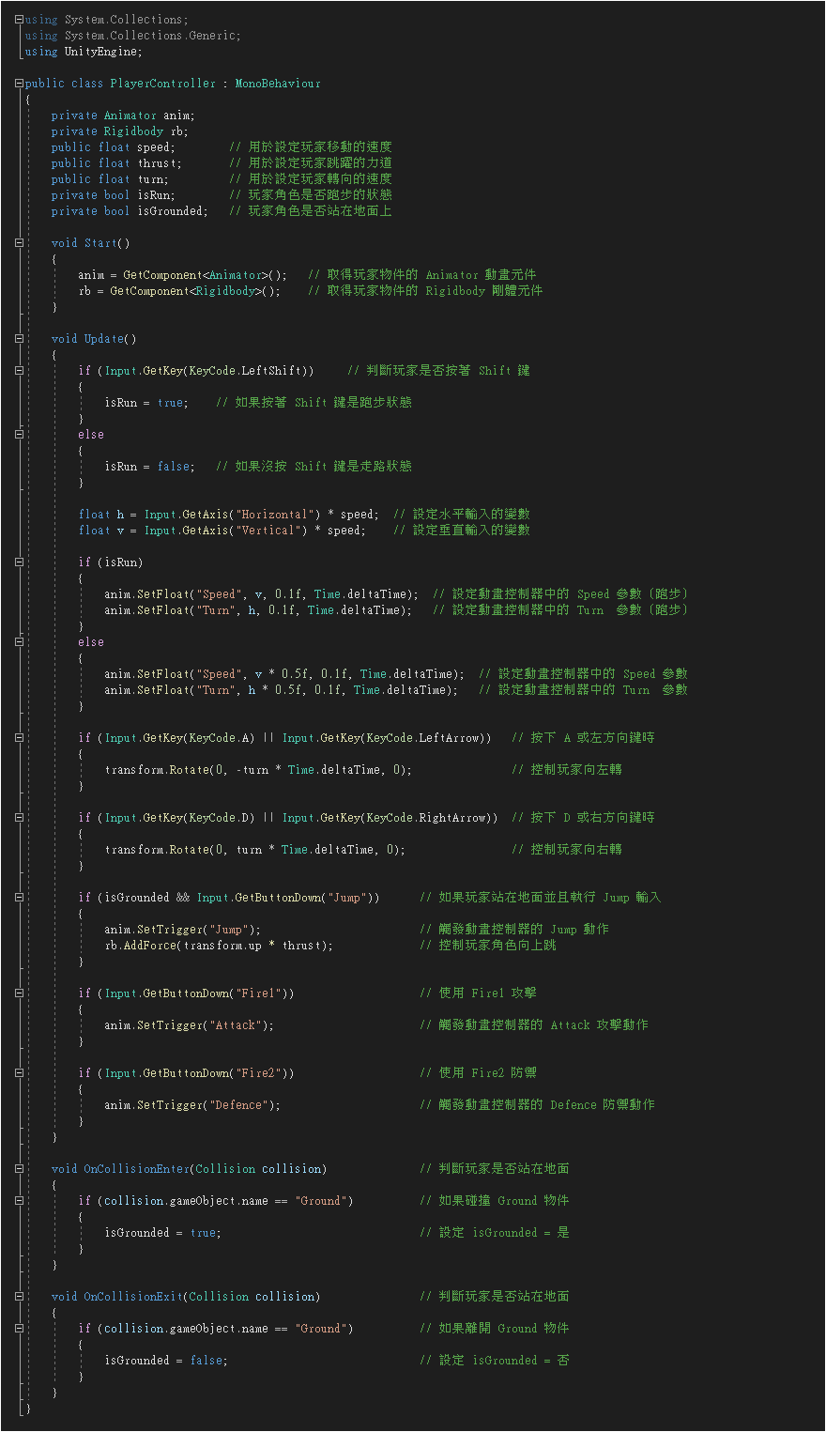Collapse the PlayerController class block

pyautogui.click(x=19, y=84)
